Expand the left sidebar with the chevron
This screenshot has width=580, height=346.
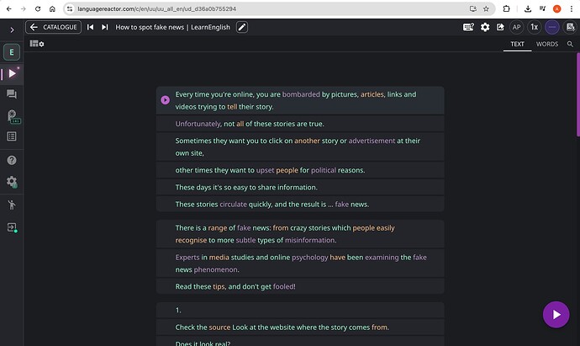click(12, 29)
